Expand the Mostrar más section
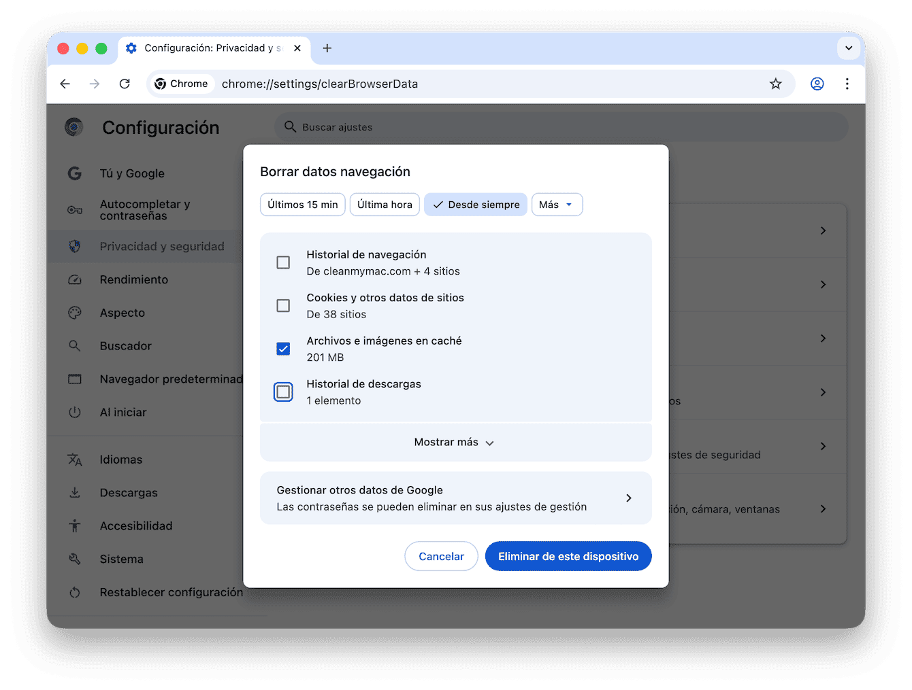This screenshot has width=912, height=690. coord(455,442)
